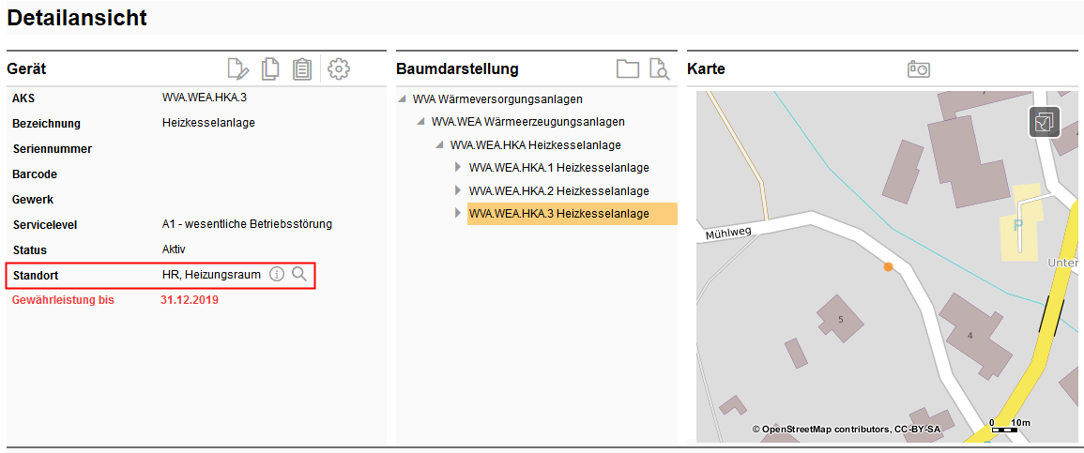
Task: Click the copy device icon
Action: click(270, 68)
